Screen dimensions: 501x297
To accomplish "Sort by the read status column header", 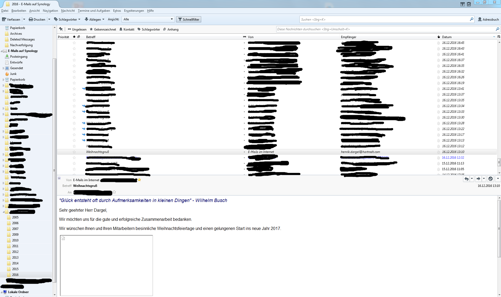I will [x=245, y=37].
